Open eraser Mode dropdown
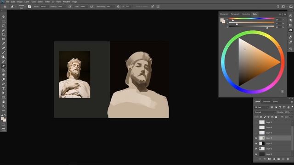Screen dimensions: 294x165 pos(45,6)
